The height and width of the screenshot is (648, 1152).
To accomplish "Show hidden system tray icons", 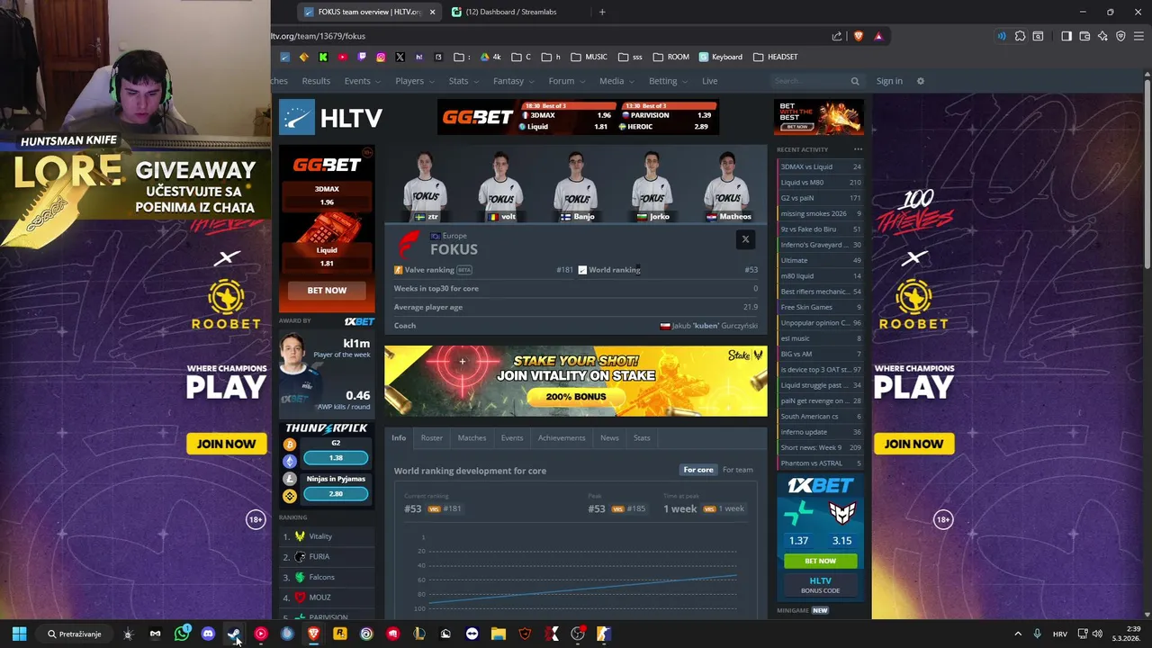I will pyautogui.click(x=1018, y=634).
